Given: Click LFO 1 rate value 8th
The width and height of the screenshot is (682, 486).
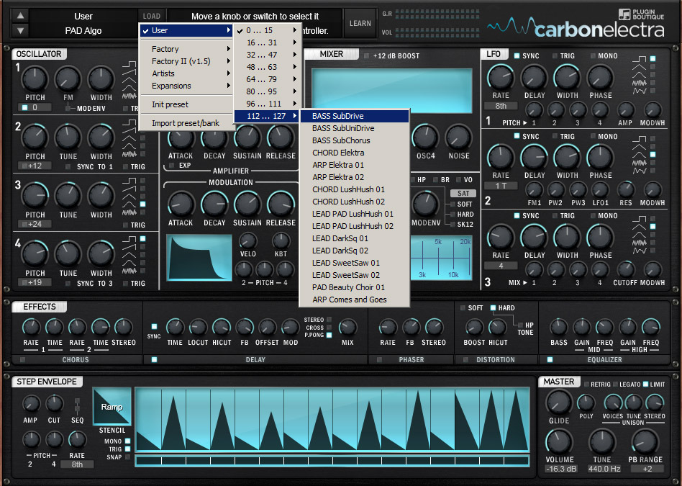Looking at the screenshot, I should (501, 106).
